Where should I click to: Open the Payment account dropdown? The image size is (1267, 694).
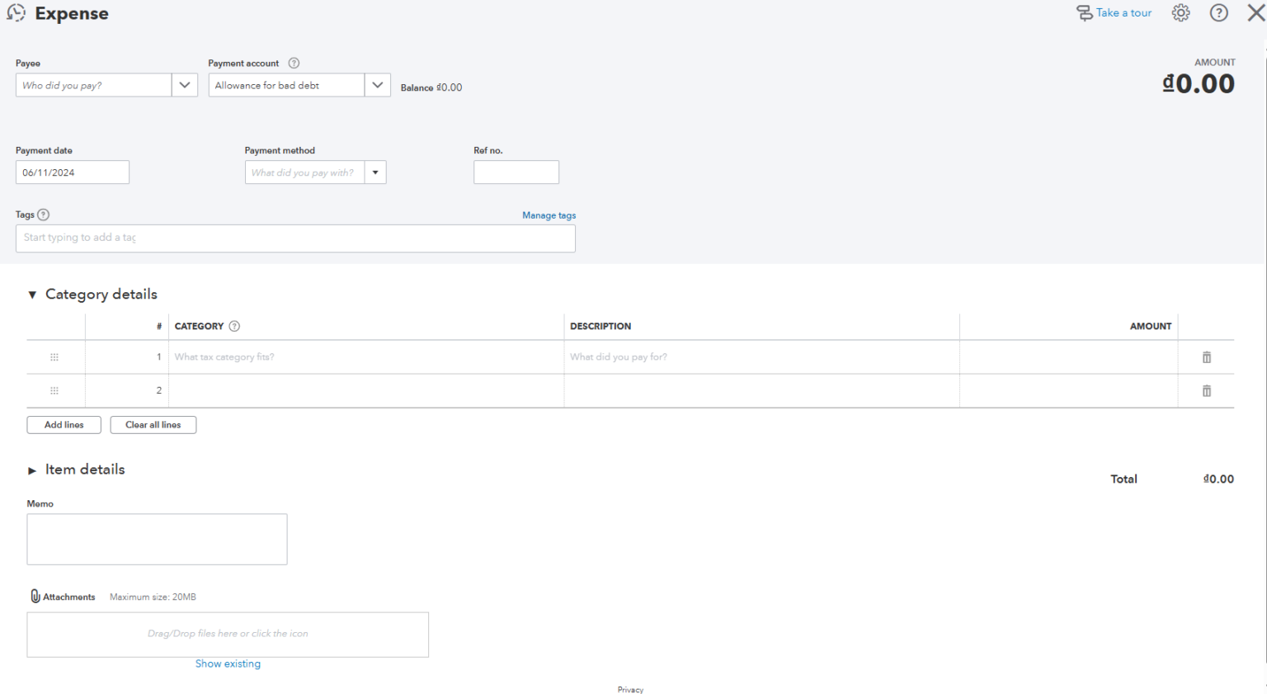(x=378, y=84)
